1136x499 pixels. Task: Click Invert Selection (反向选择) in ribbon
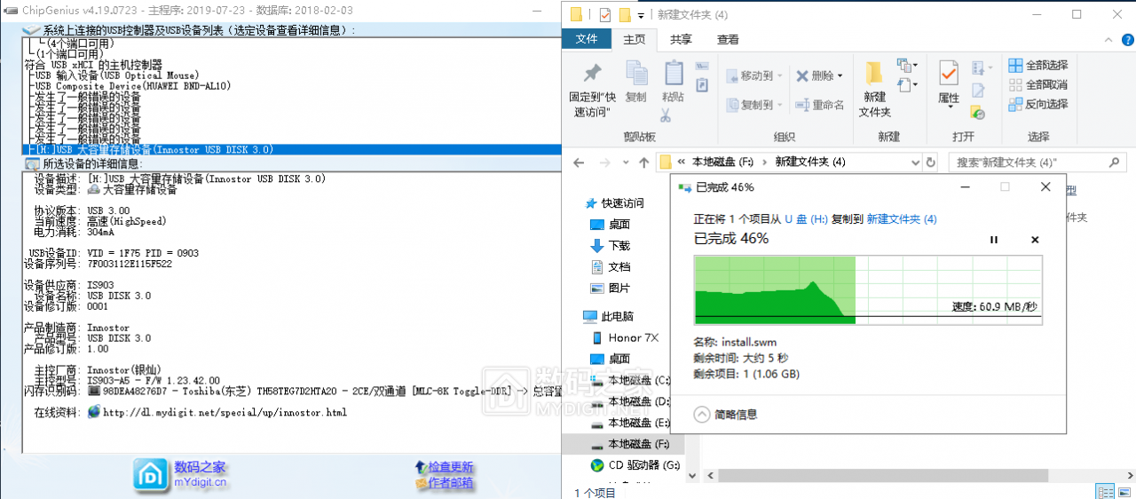1037,104
